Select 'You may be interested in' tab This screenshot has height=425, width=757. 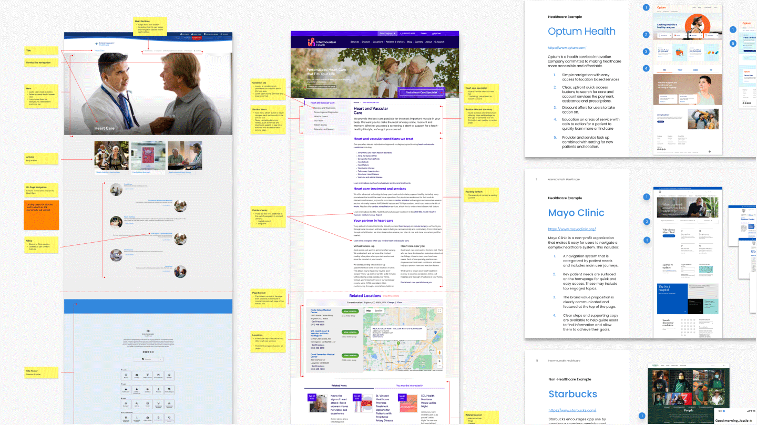click(409, 385)
